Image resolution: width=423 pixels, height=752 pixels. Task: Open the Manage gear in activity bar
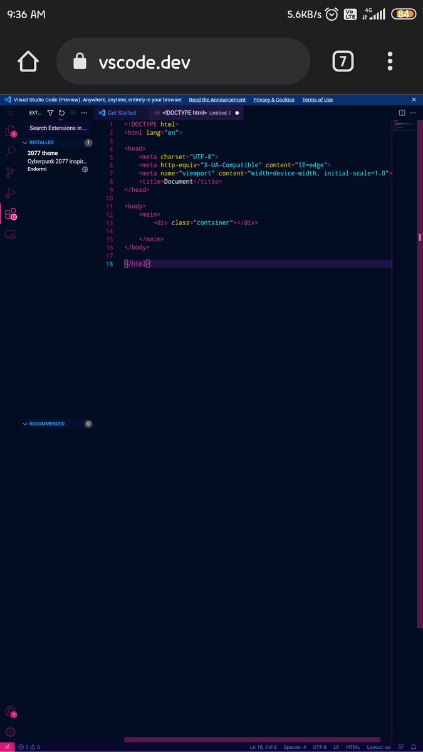point(10,731)
